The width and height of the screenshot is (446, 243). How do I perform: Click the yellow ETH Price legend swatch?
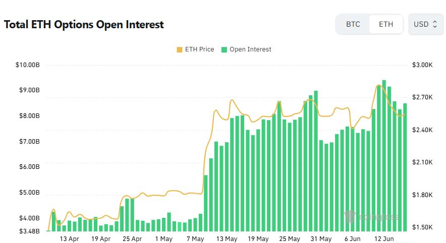coord(180,50)
